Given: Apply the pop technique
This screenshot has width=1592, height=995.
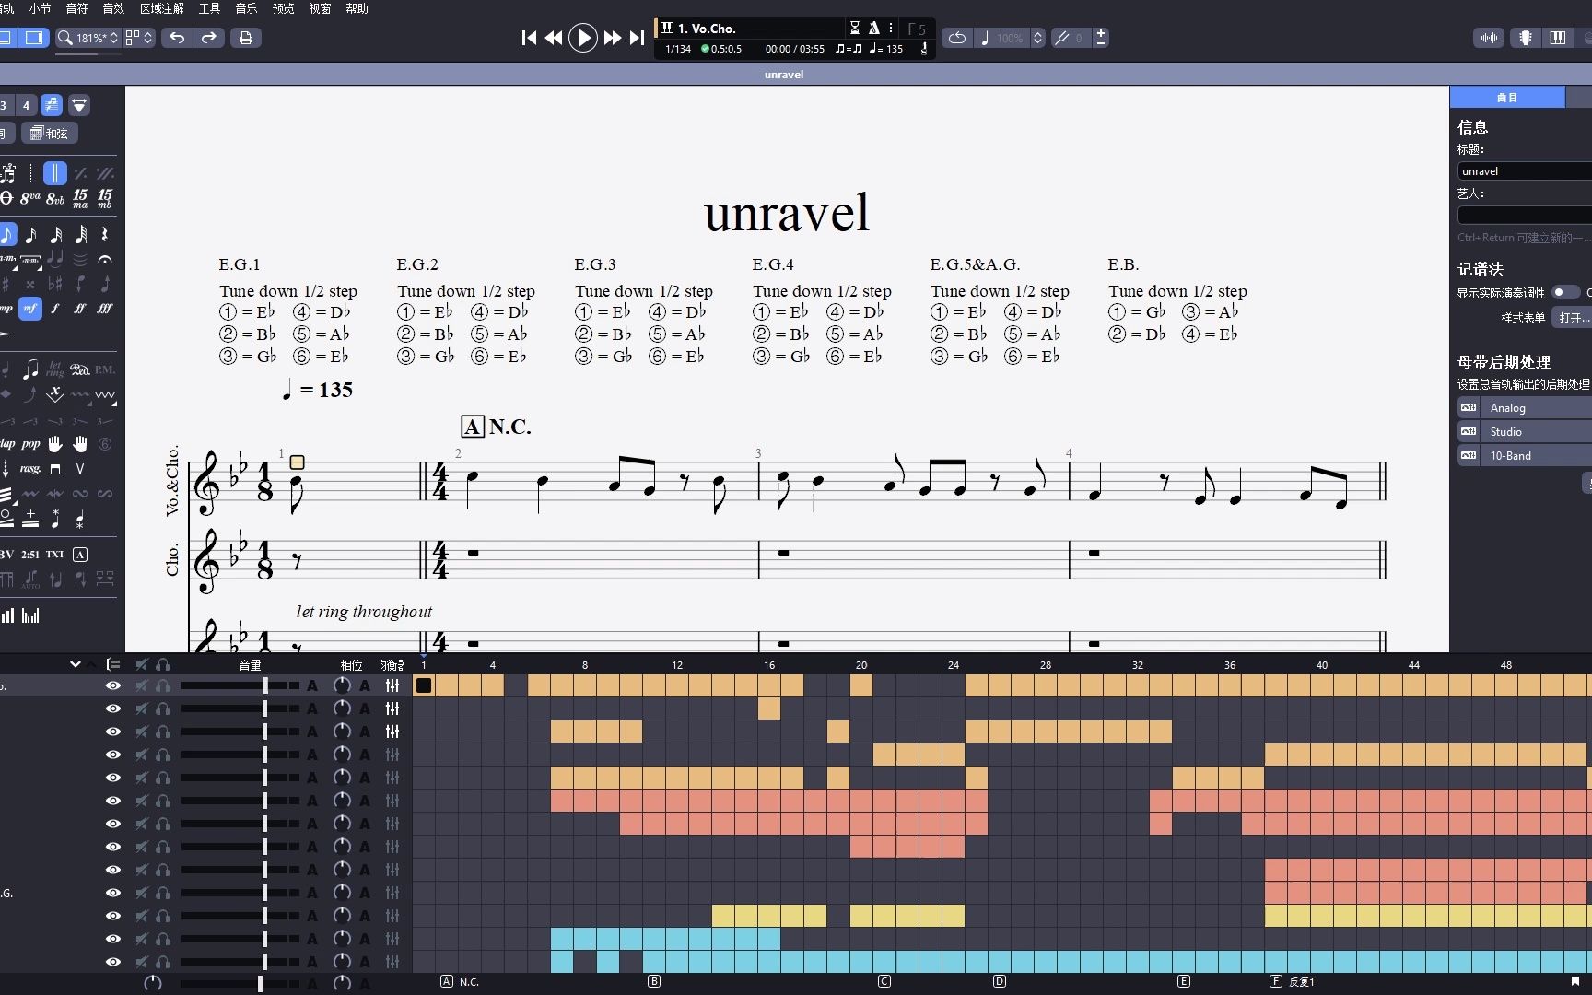Looking at the screenshot, I should pyautogui.click(x=30, y=444).
